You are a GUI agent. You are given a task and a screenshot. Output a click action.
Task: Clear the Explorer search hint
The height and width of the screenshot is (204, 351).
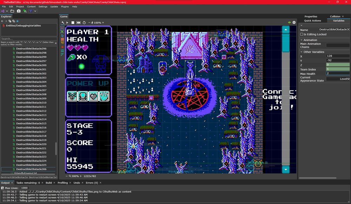click(x=56, y=43)
